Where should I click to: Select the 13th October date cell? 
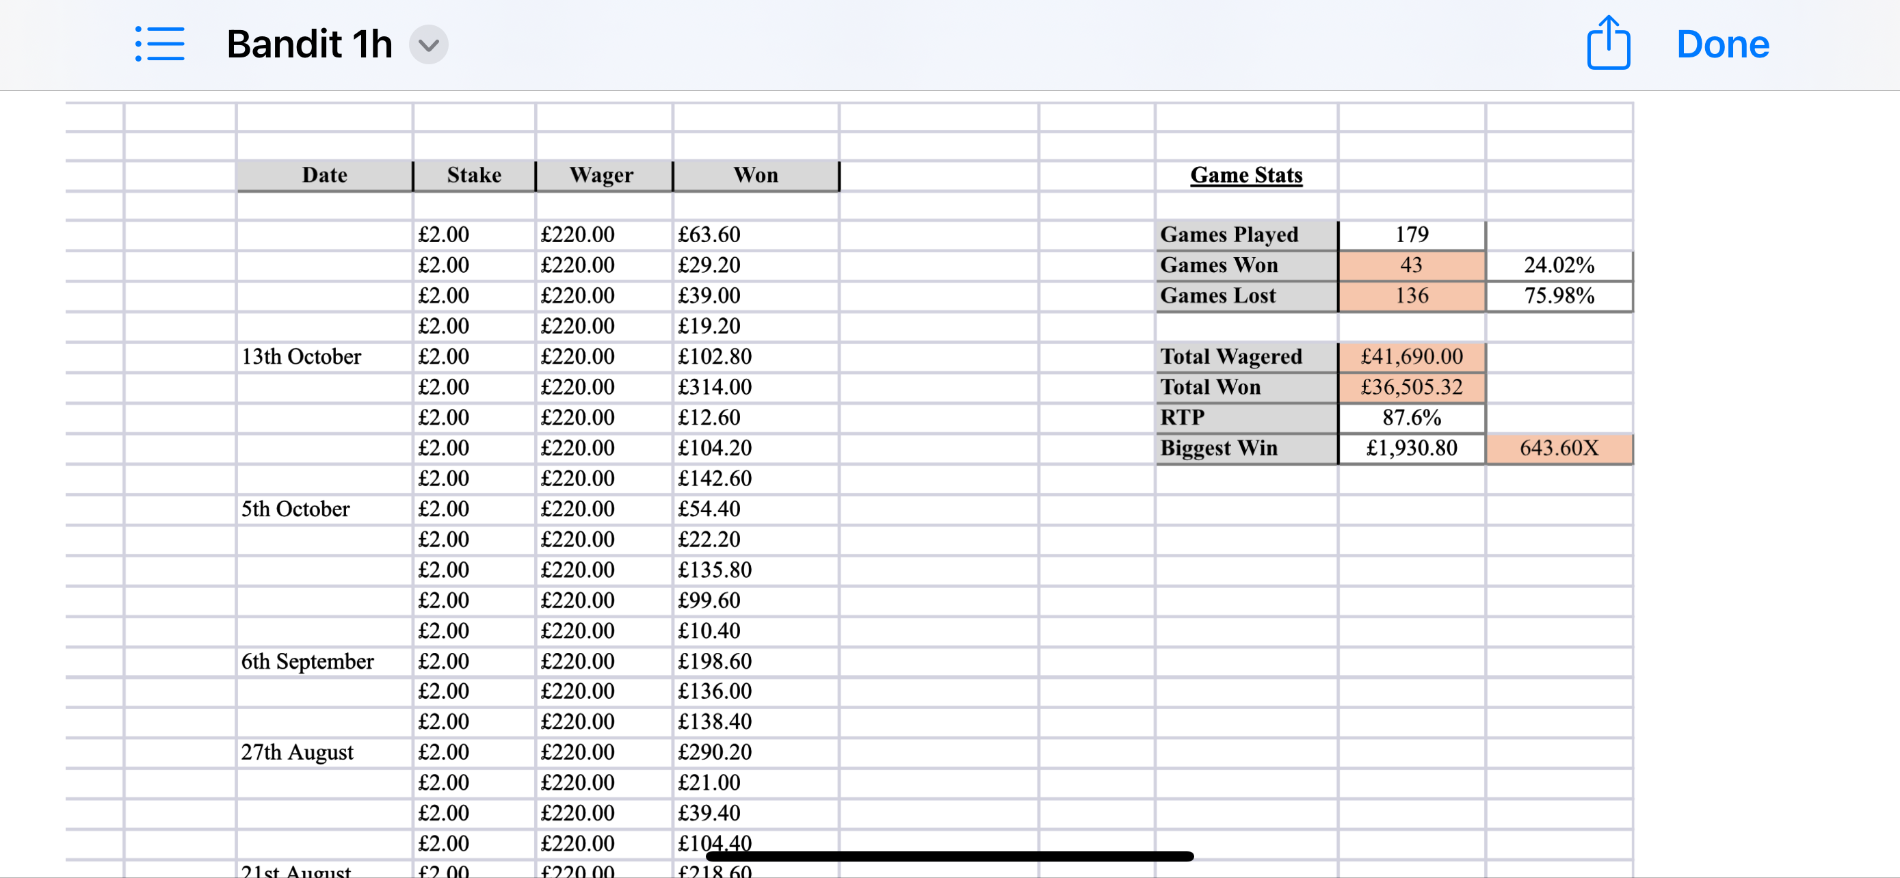click(x=325, y=357)
